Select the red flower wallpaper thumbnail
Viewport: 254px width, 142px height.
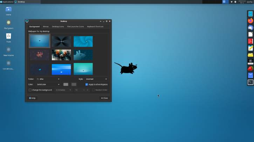pos(40,55)
